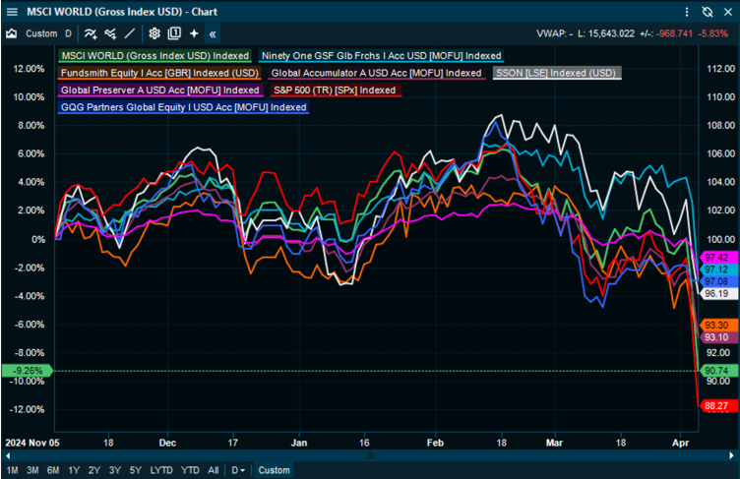Toggle the Fundsmith Equity I Acc legend

point(159,73)
